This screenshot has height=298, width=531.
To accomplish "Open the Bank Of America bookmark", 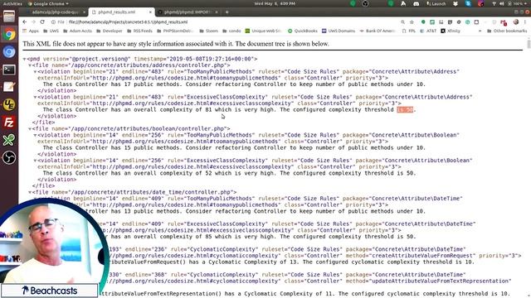I will (378, 31).
